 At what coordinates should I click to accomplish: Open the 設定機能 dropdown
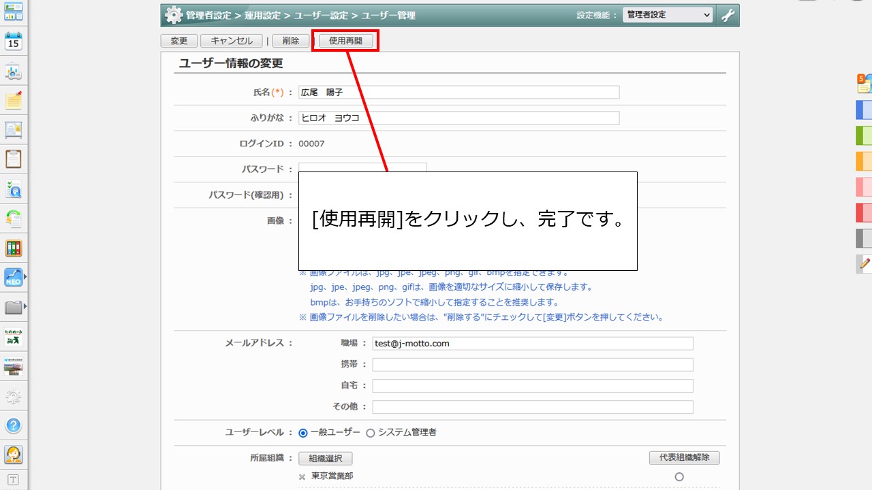(x=667, y=15)
